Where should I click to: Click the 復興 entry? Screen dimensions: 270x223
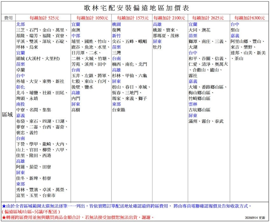coord(116,30)
